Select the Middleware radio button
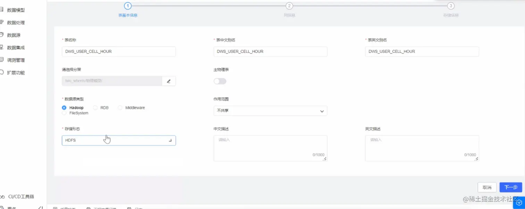 tap(120, 108)
